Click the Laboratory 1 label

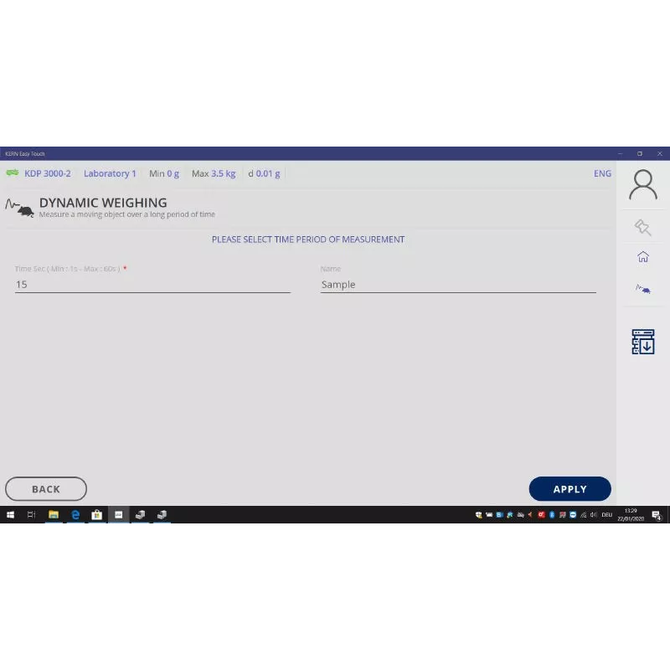(110, 173)
